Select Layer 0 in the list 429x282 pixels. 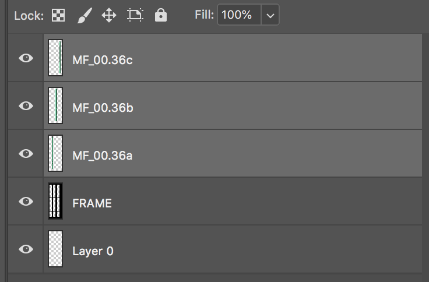pyautogui.click(x=233, y=249)
